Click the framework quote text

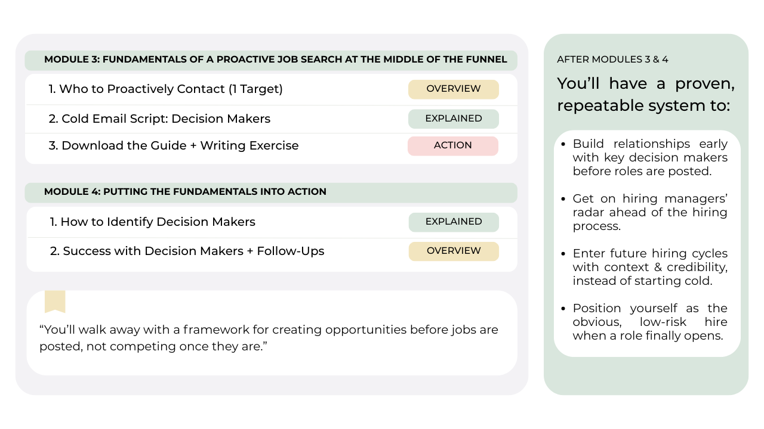point(269,338)
